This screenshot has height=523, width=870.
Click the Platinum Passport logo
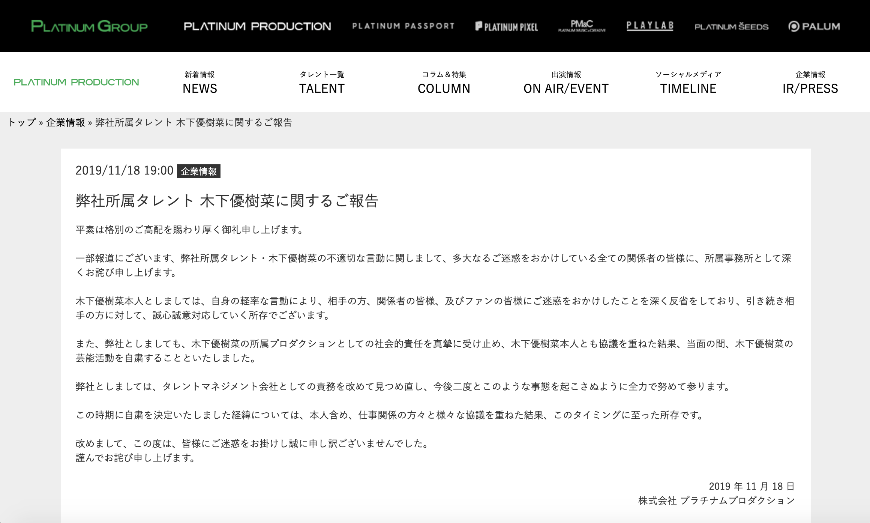(403, 26)
